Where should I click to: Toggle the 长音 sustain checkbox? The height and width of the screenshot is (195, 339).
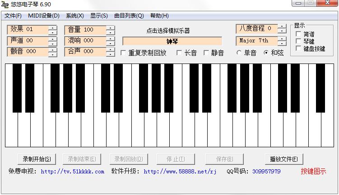tap(180, 53)
